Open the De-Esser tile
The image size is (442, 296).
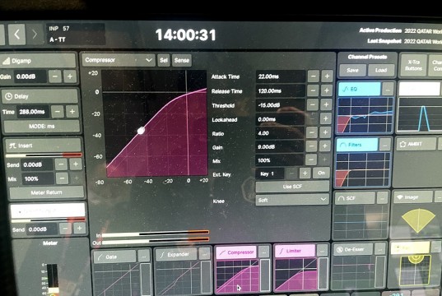click(352, 249)
